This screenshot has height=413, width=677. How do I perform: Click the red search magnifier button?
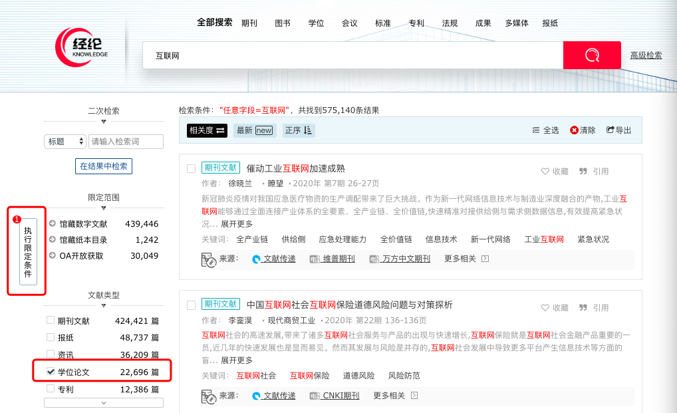591,55
